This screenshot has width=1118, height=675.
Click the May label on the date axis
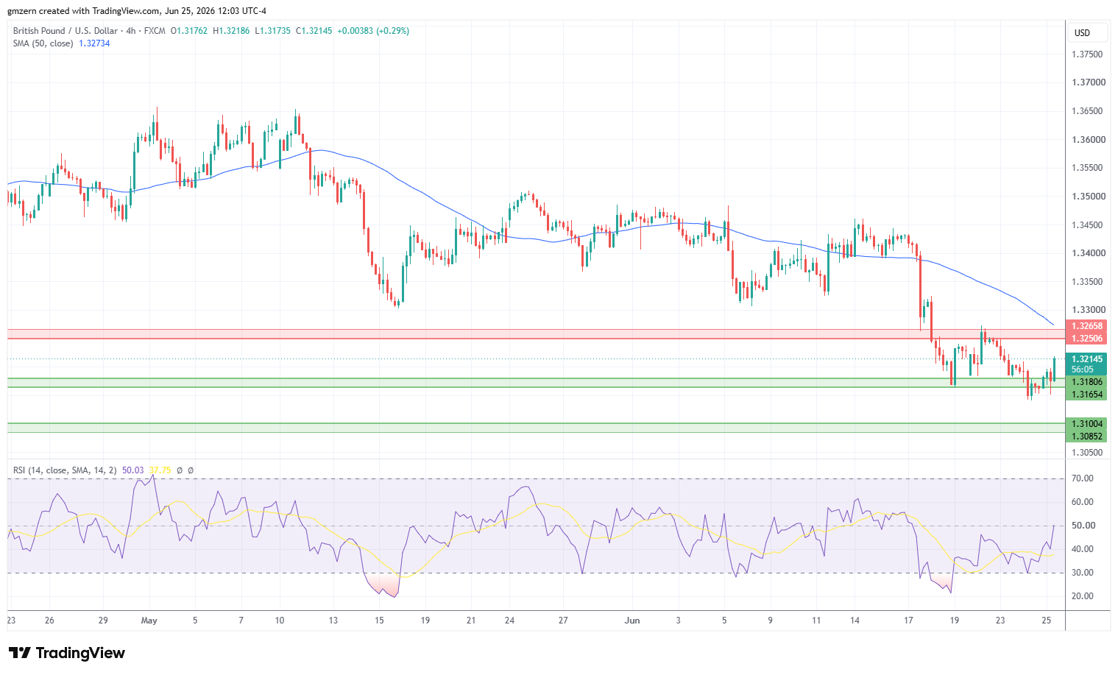pos(149,621)
